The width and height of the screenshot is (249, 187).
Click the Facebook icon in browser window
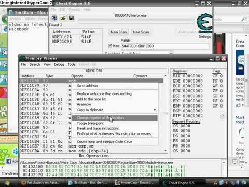[x=9, y=162]
